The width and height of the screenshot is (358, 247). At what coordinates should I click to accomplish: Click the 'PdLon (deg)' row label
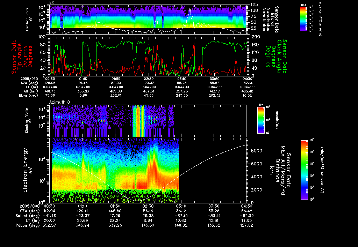[27, 225]
